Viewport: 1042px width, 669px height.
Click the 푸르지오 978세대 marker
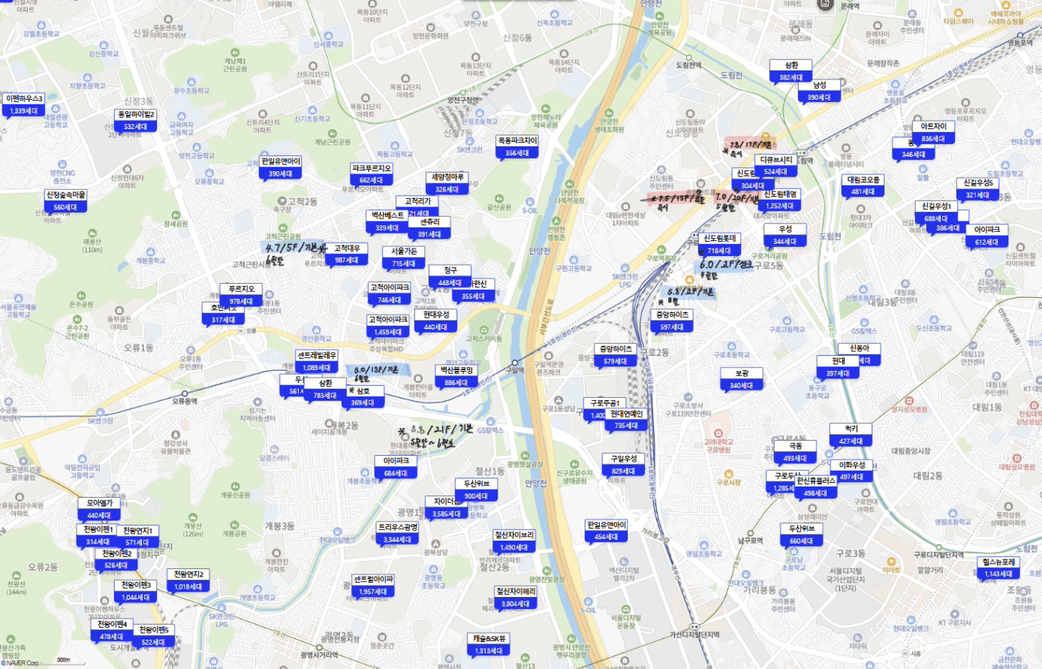(242, 295)
